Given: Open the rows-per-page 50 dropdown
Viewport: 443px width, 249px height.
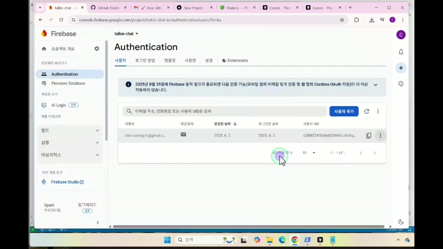Looking at the screenshot, I should pos(309,153).
